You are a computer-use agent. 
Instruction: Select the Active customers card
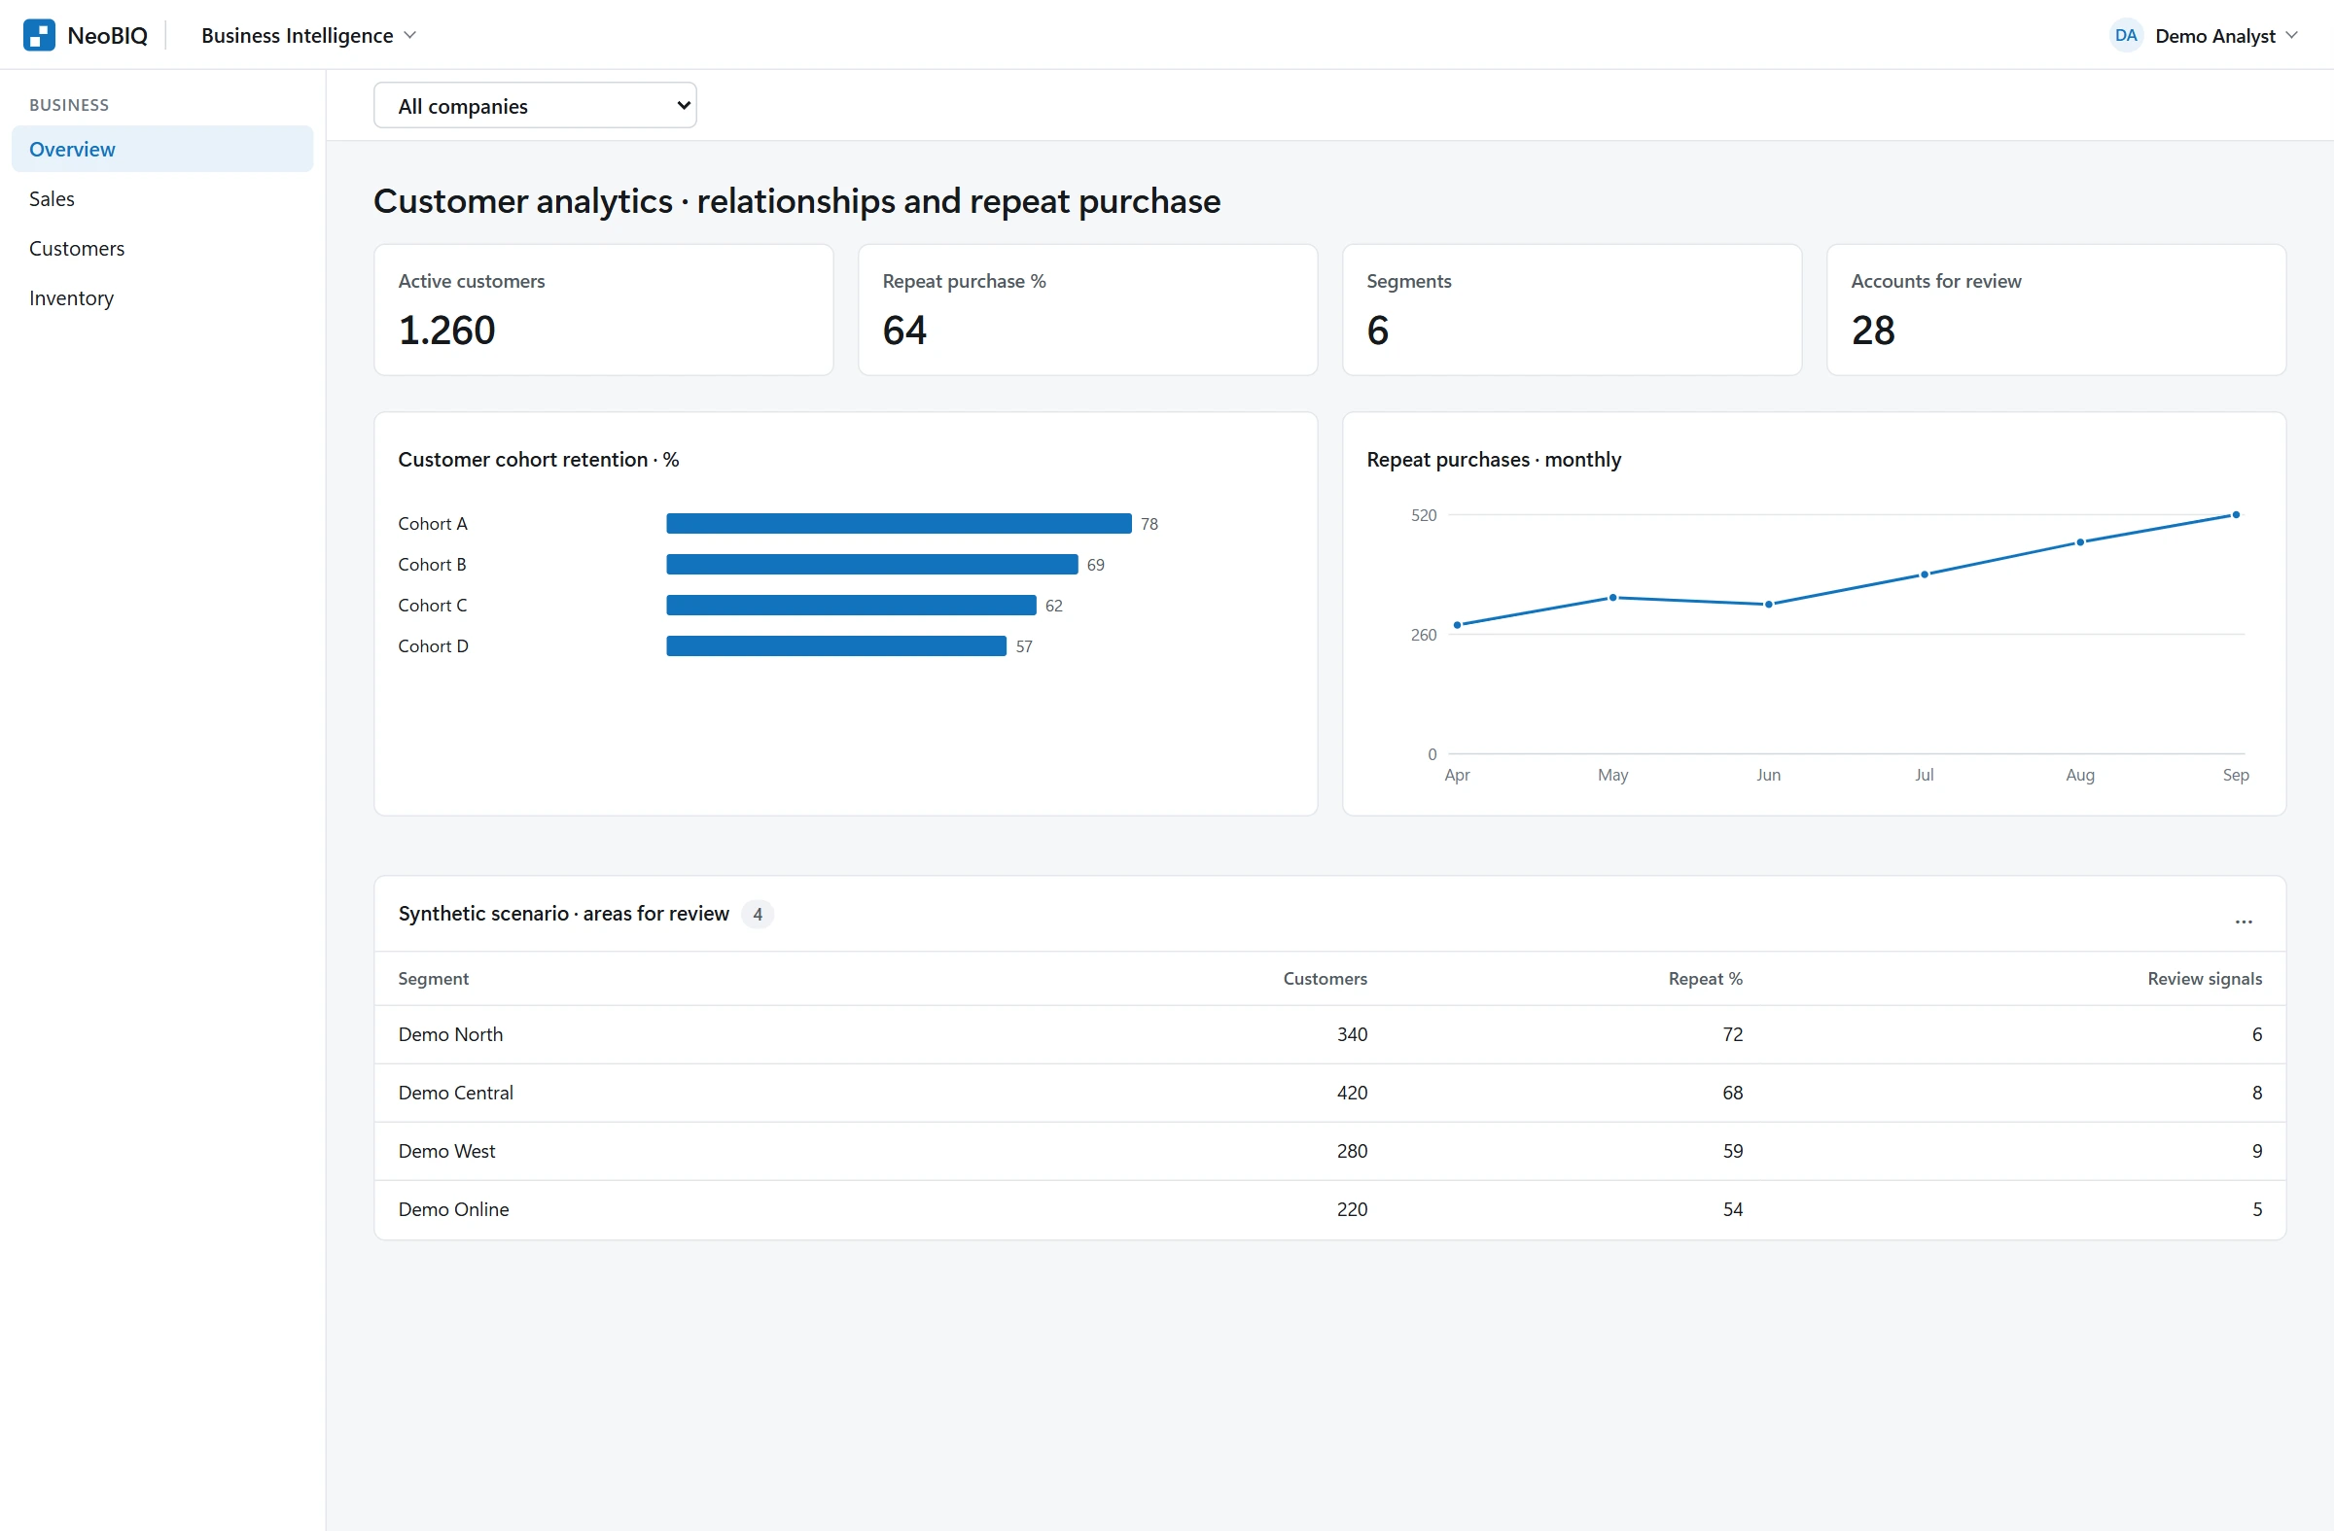604,310
